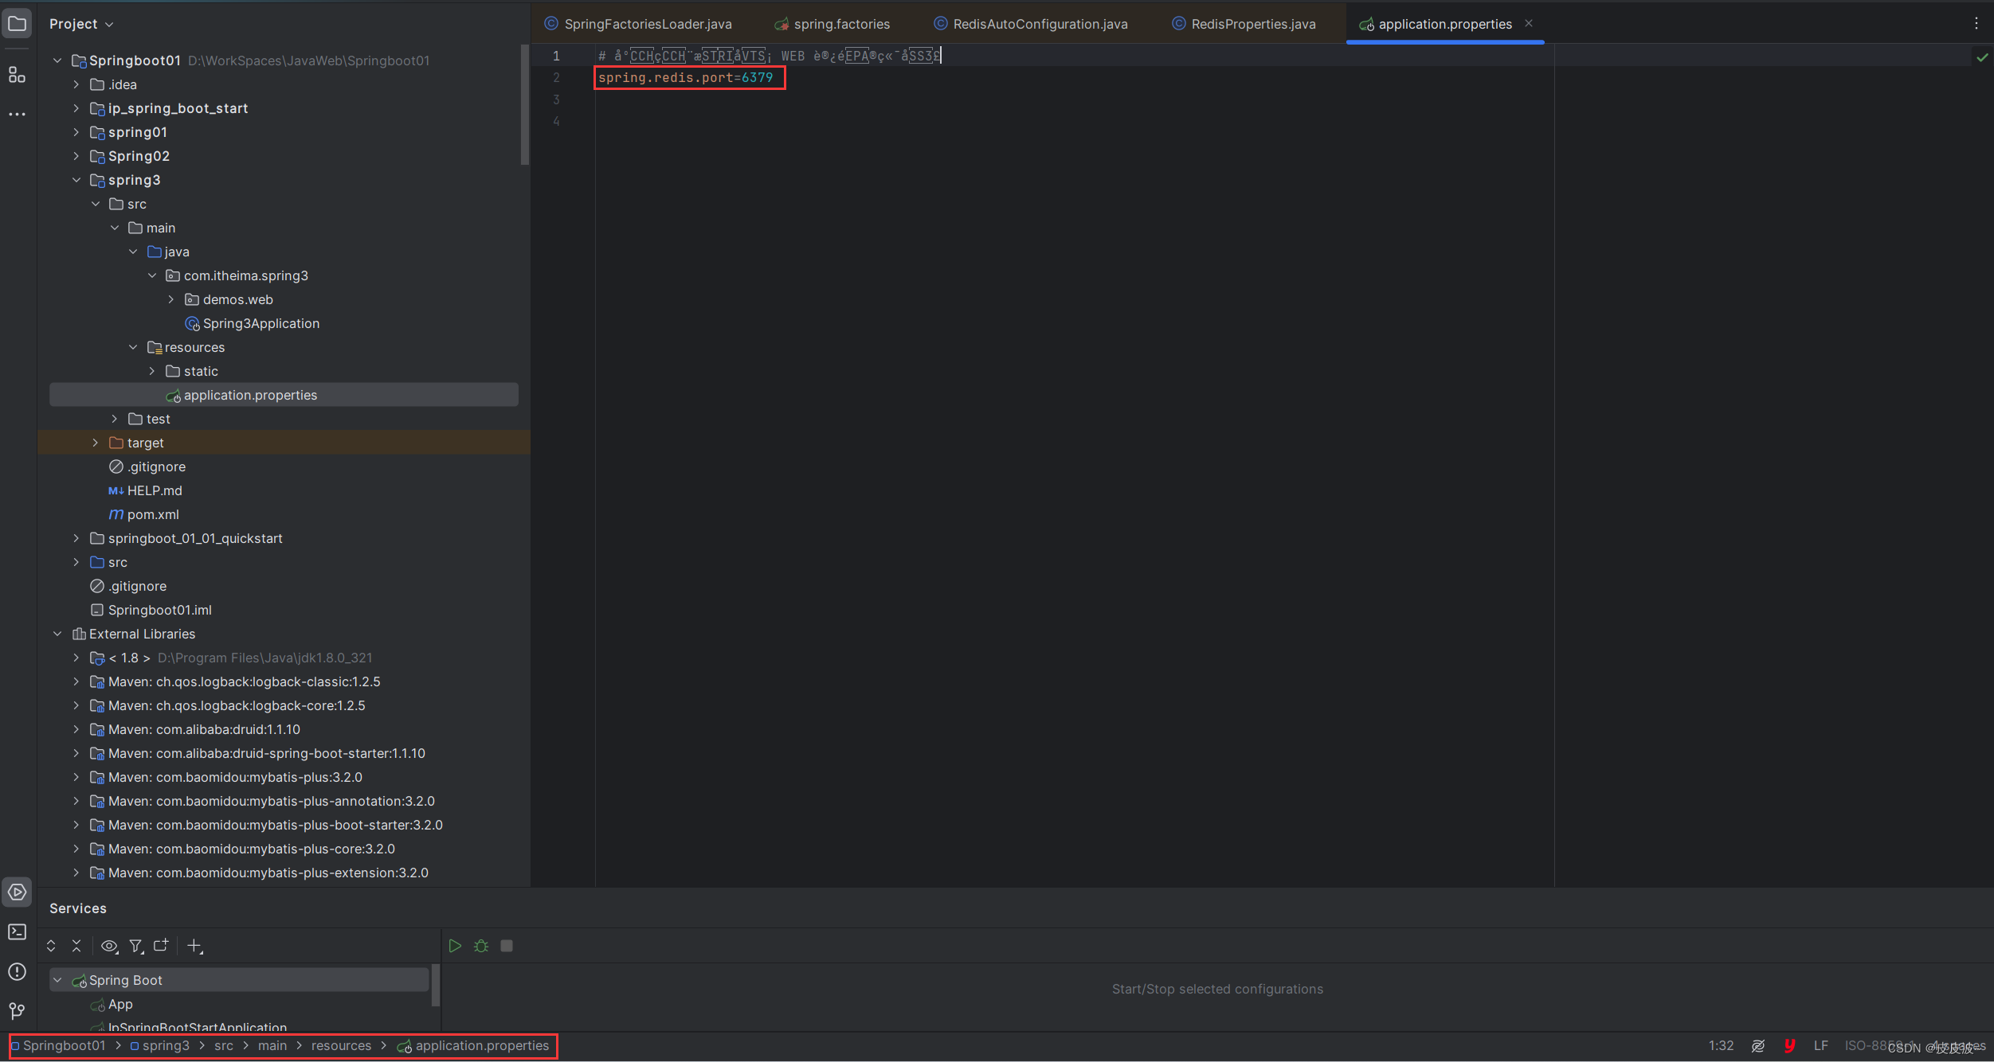Open the Structure tool window icon
The image size is (1994, 1062).
[x=17, y=75]
